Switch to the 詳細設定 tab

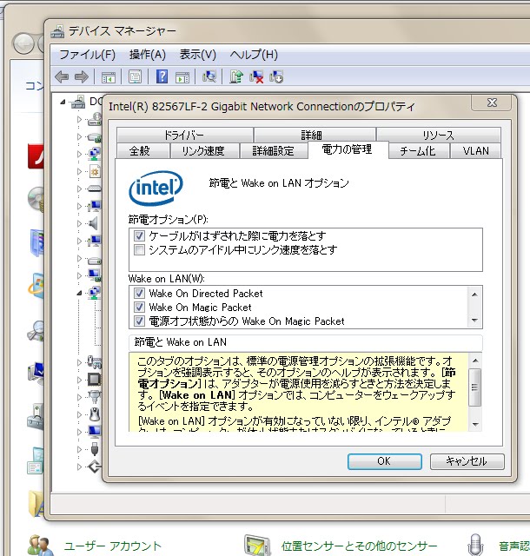click(274, 150)
